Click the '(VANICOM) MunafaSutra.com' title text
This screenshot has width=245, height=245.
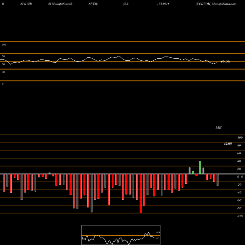click(216, 4)
